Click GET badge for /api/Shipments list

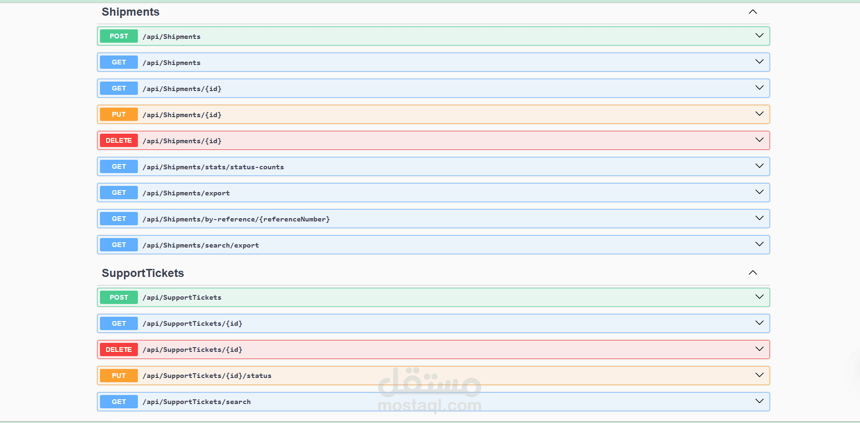pyautogui.click(x=119, y=62)
